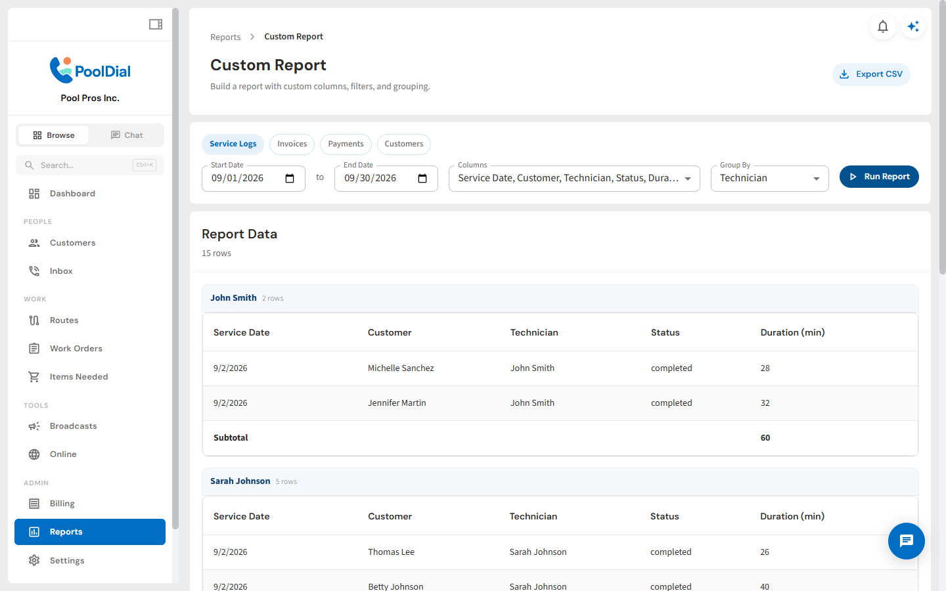Viewport: 946px width, 591px height.
Task: Open the floating chat bubble
Action: point(907,541)
